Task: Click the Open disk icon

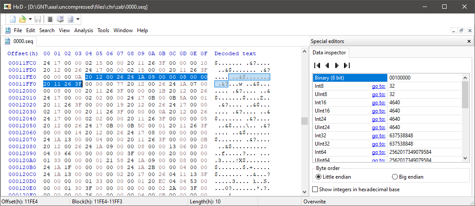Action: click(60, 19)
